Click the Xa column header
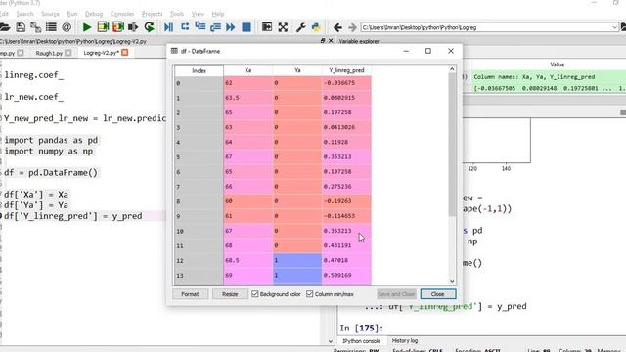 click(x=247, y=70)
